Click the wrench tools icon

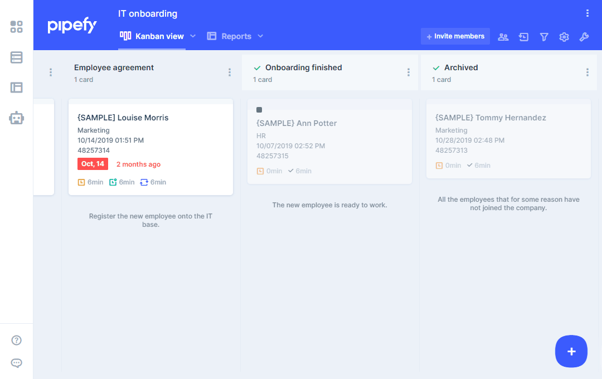[584, 37]
